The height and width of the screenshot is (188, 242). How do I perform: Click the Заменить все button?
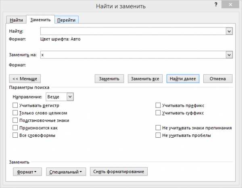pyautogui.click(x=145, y=79)
